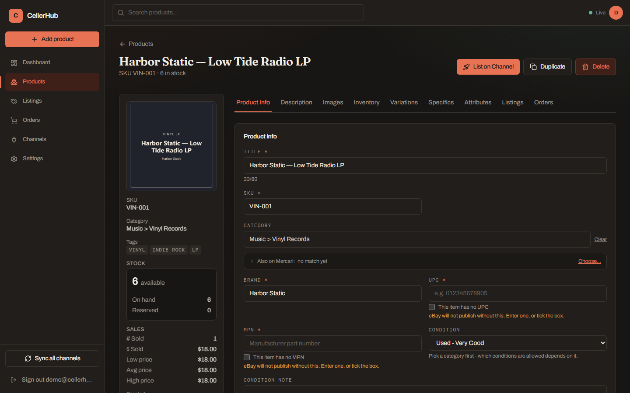Click the '33/80' title character counter
Screen dimensions: 630x393
[x=251, y=179]
